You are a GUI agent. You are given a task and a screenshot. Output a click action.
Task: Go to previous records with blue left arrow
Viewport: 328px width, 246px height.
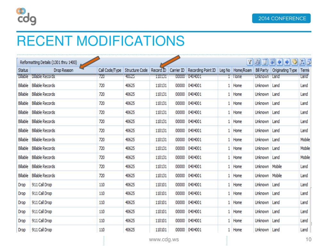pos(280,62)
